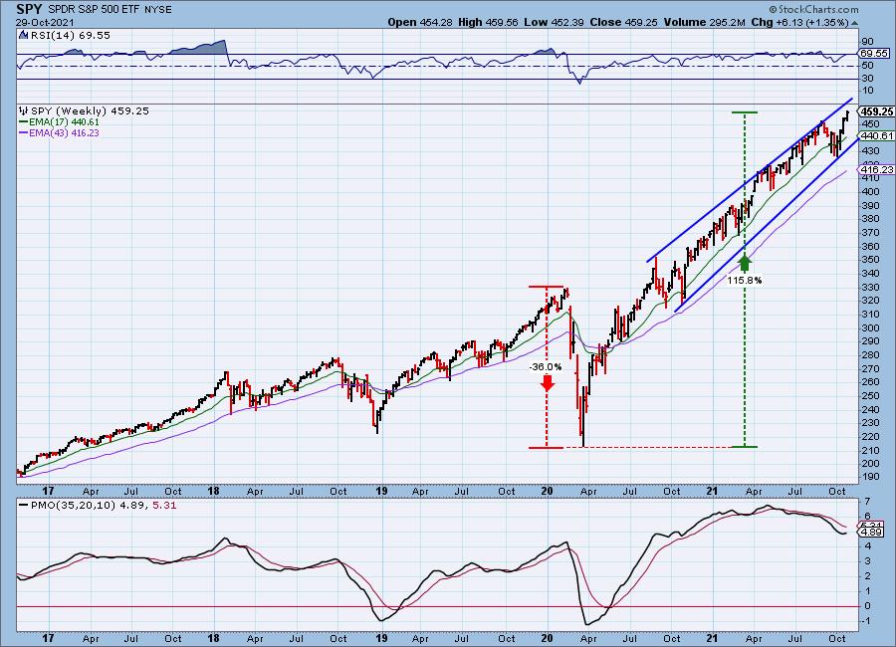Click the up triangle after Chg percentage
Viewport: 896px width, 647px height.
(855, 23)
